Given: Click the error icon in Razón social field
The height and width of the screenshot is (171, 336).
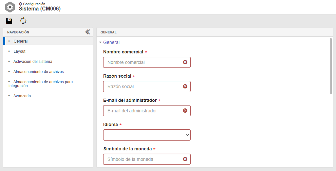Looking at the screenshot, I should click(x=185, y=86).
